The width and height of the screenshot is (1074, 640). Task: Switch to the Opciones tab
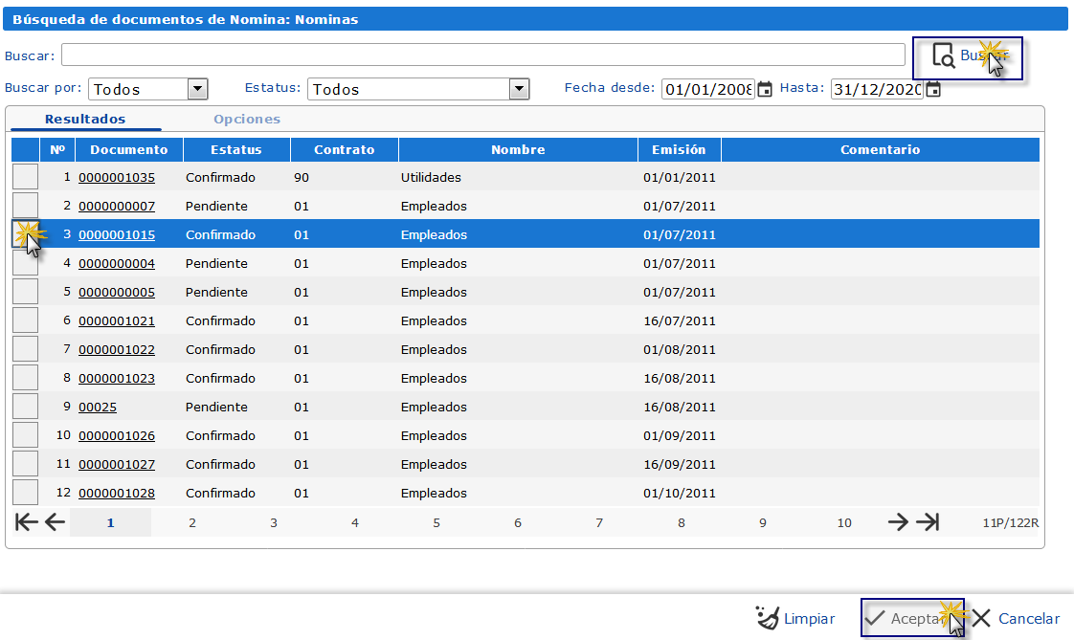click(247, 120)
